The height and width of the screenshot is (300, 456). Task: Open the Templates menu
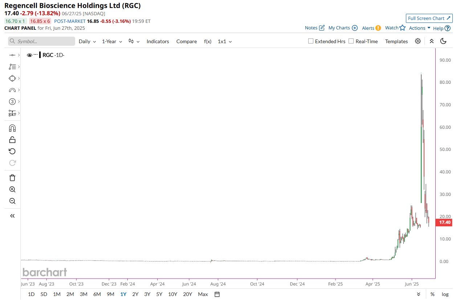(x=396, y=41)
